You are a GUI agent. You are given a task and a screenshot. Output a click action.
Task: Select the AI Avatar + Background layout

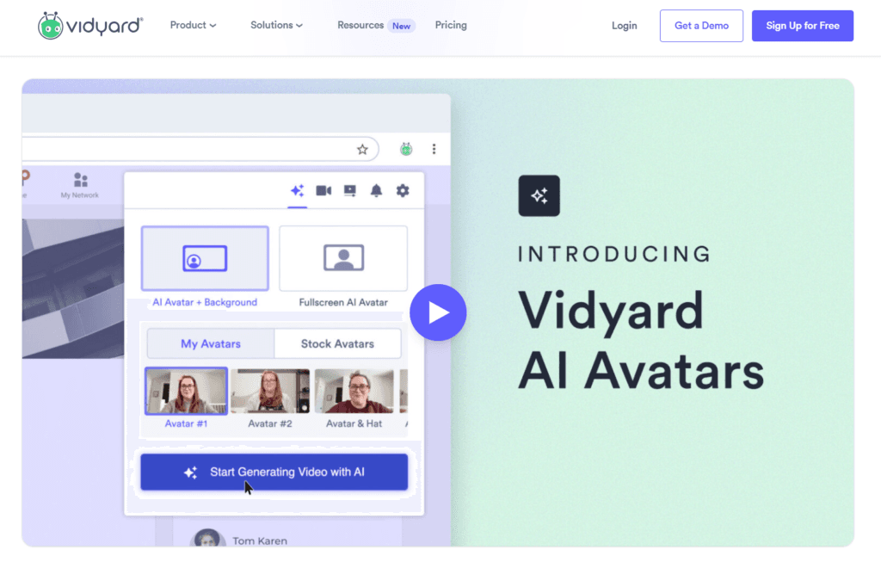(205, 257)
